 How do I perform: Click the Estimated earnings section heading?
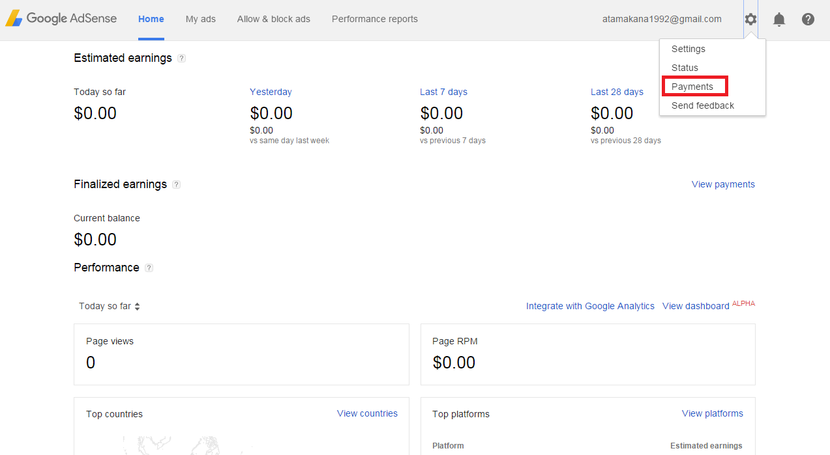(x=123, y=58)
